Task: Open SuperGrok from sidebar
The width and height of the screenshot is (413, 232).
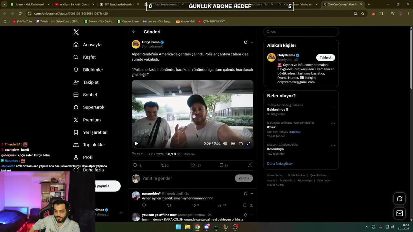Action: 89,107
